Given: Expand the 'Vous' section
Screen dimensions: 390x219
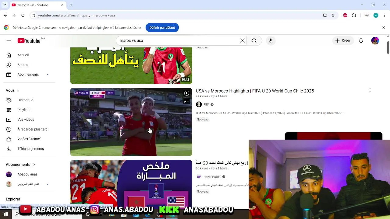Looking at the screenshot, I should (x=12, y=90).
